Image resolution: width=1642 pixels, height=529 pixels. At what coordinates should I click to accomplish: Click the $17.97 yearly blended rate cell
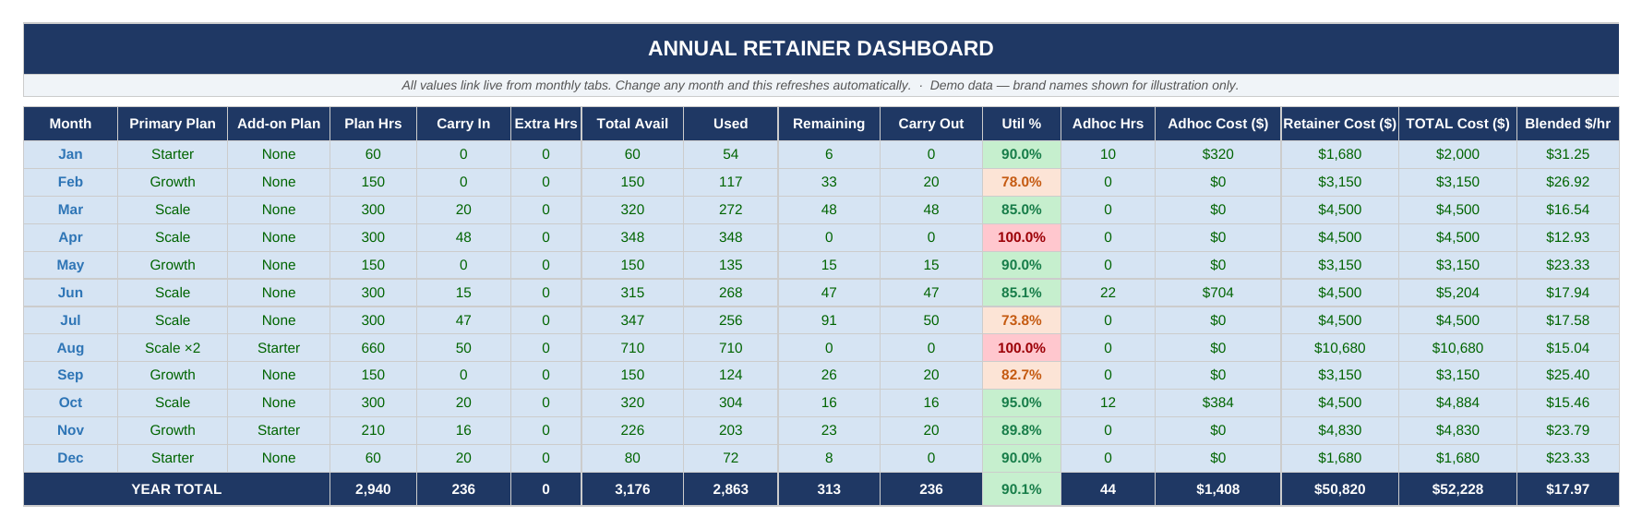click(1567, 489)
